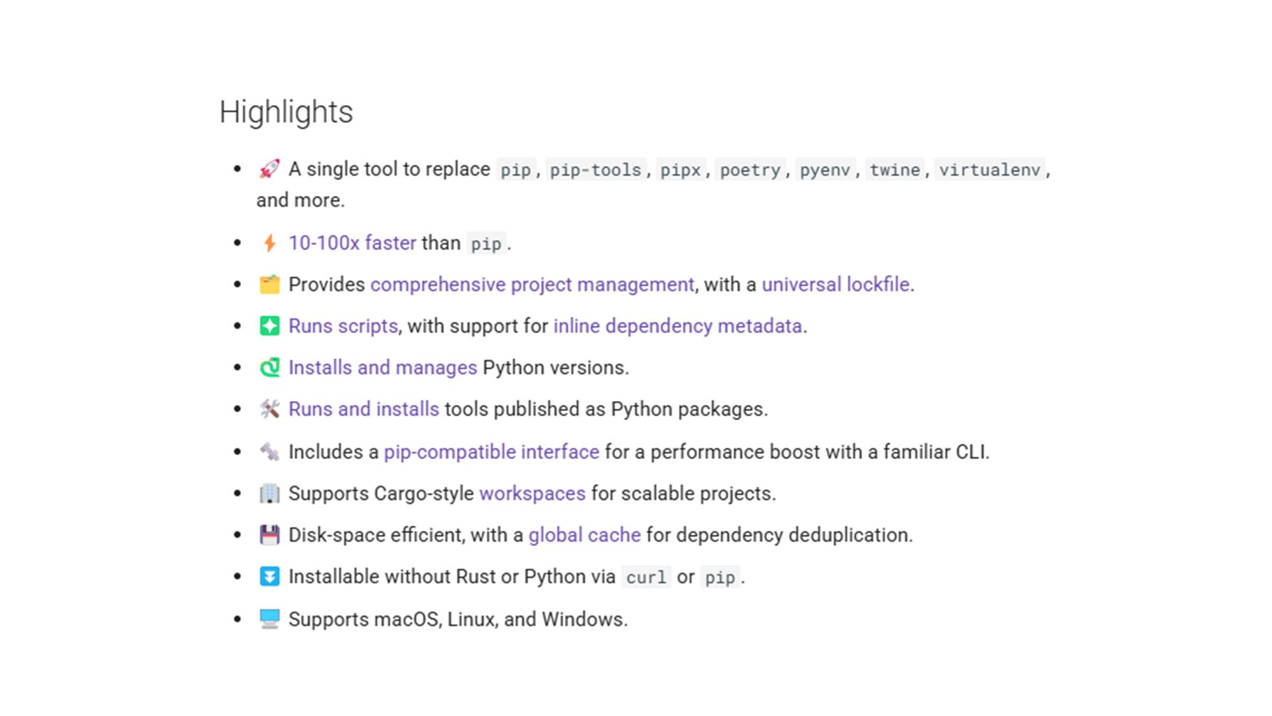The image size is (1272, 716).
Task: Open the 10-100x faster link
Action: point(352,243)
